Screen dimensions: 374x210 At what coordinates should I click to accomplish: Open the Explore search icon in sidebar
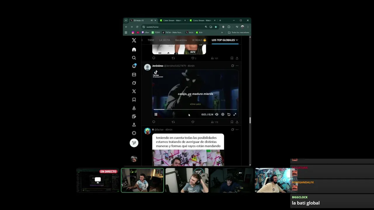click(134, 58)
